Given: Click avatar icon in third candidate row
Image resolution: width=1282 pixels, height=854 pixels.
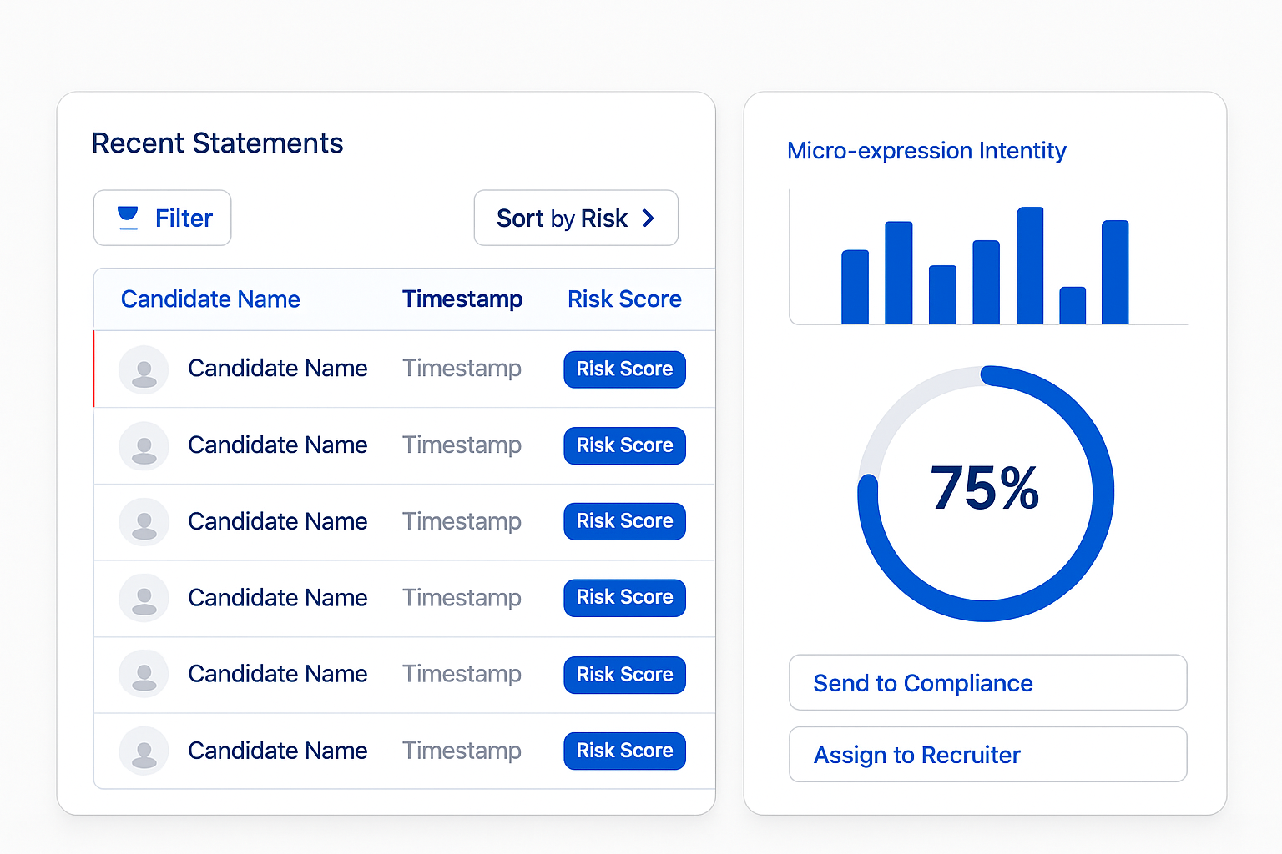Looking at the screenshot, I should tap(144, 522).
